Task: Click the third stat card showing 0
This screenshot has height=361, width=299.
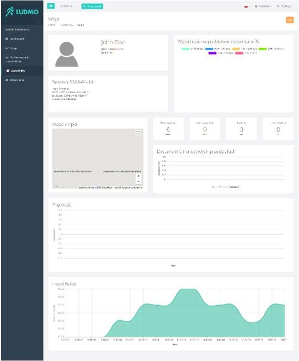Action: (x=241, y=128)
